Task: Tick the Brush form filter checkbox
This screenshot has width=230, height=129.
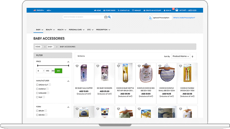Action: click(37, 111)
